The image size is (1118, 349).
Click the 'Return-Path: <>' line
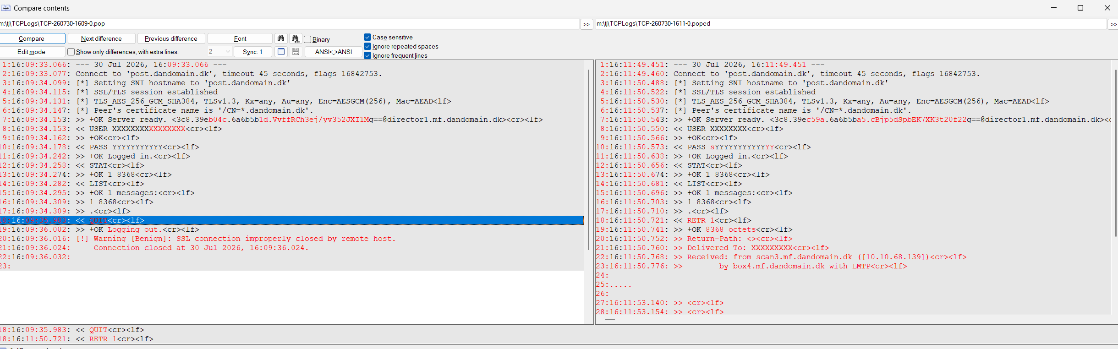pyautogui.click(x=853, y=239)
